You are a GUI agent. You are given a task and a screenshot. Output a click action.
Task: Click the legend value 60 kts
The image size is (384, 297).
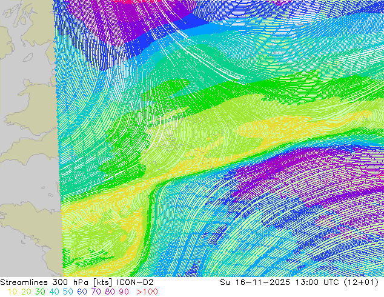pyautogui.click(x=82, y=292)
